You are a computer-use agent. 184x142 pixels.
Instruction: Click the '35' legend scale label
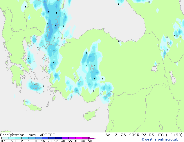point(70,141)
